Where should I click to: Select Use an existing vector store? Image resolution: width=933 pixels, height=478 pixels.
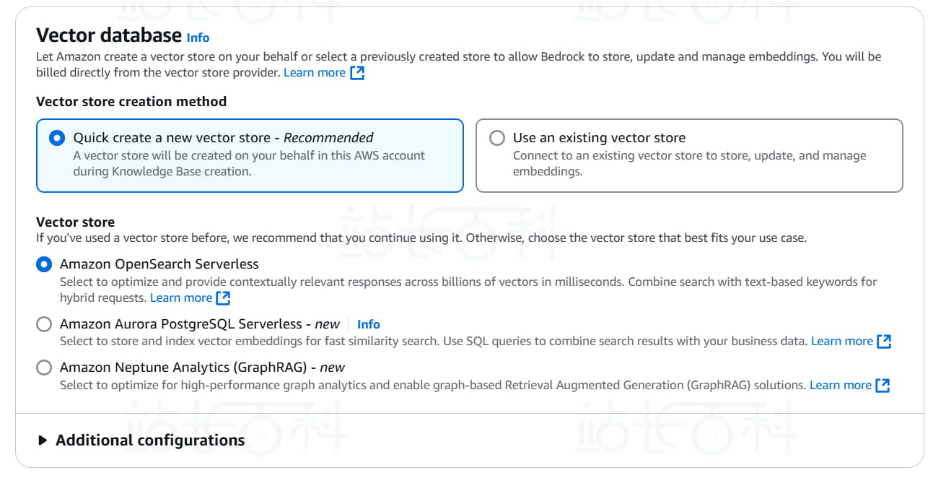[497, 138]
